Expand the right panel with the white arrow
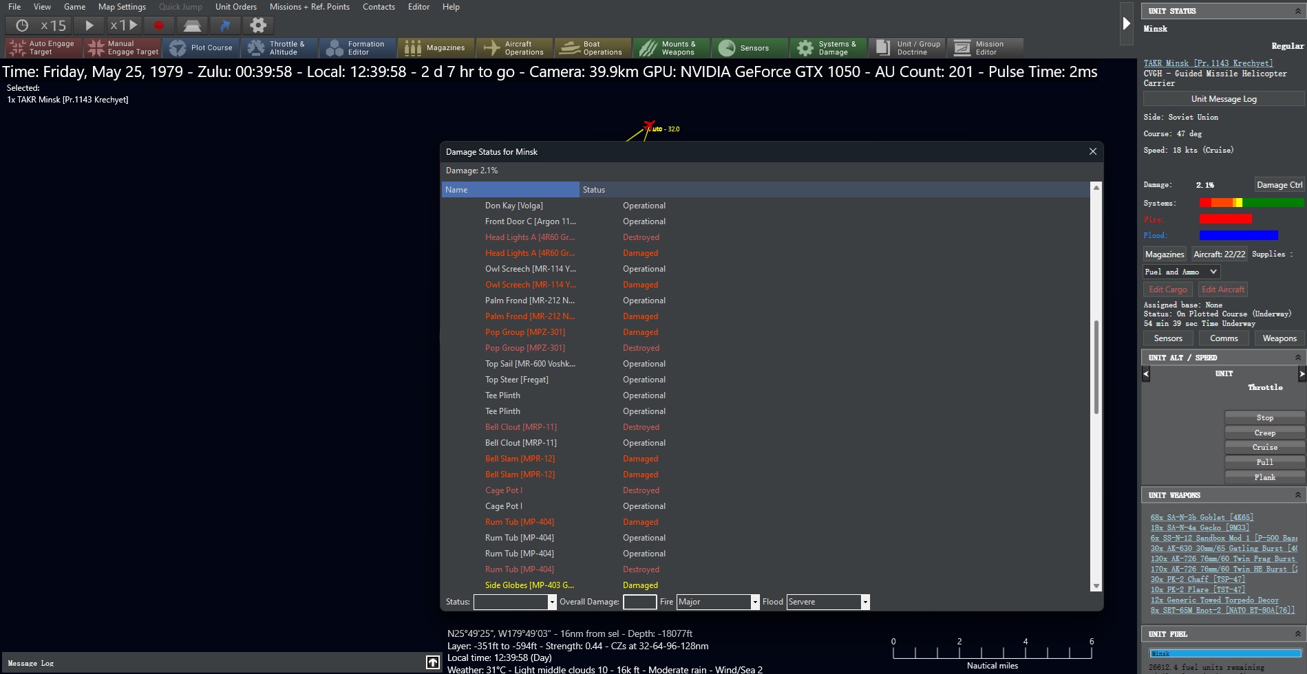Viewport: 1307px width, 674px height. click(x=1127, y=23)
